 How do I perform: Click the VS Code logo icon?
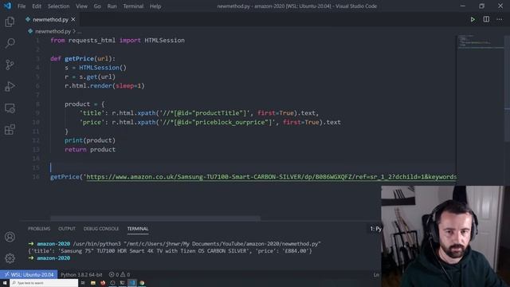click(x=7, y=6)
